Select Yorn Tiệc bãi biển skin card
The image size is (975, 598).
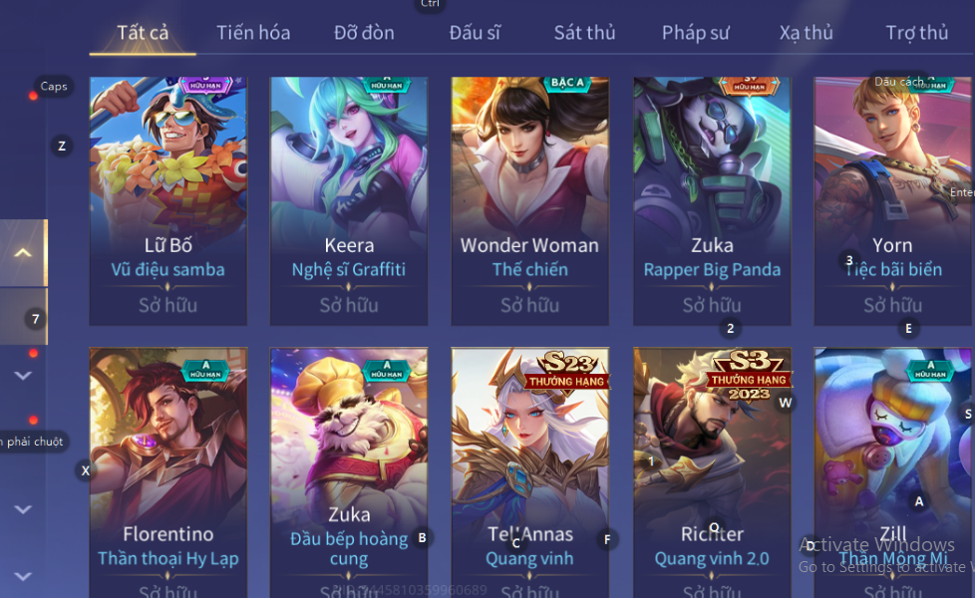[x=893, y=200]
